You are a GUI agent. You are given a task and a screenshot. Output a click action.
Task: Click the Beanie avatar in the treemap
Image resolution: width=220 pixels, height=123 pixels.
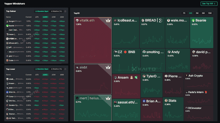click(x=193, y=21)
